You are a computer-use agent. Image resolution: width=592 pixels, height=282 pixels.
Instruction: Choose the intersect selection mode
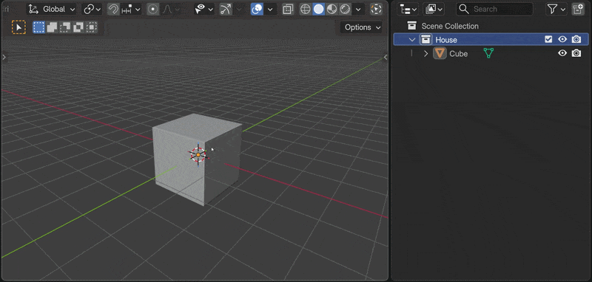(91, 27)
